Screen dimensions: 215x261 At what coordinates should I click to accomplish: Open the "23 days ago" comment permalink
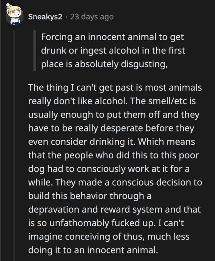pyautogui.click(x=92, y=17)
